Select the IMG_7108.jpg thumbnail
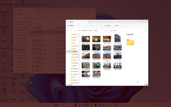Viewport: 171px width, 107px height. click(x=96, y=74)
